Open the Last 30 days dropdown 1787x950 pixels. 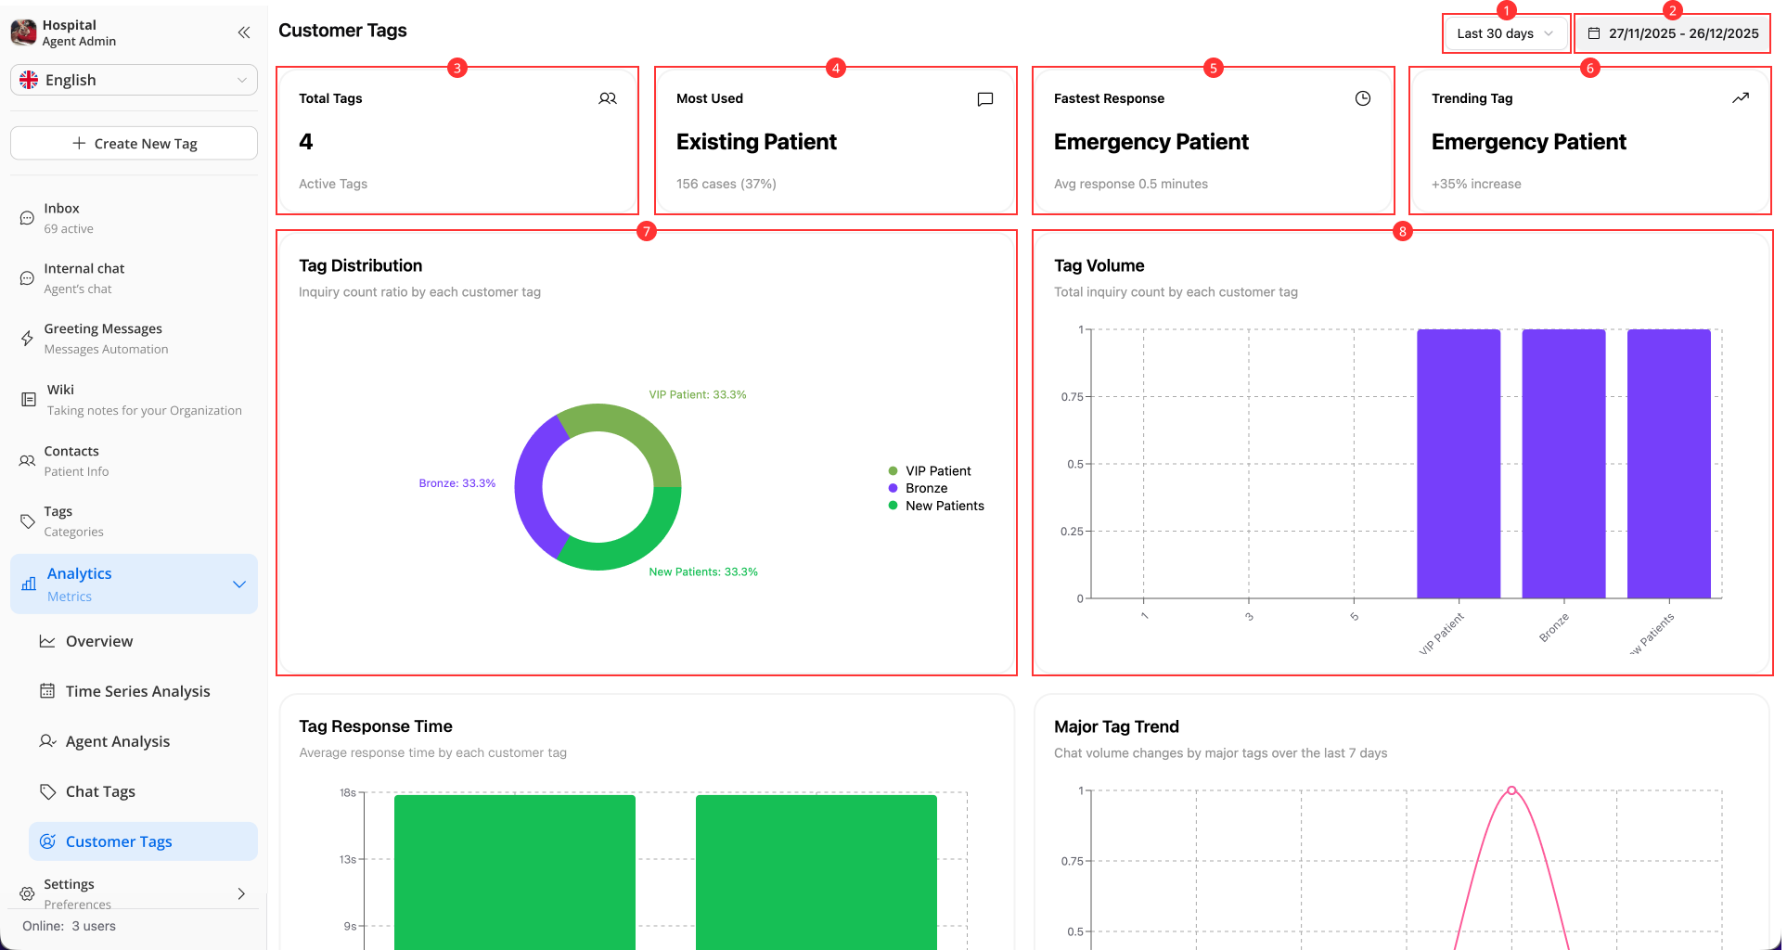point(1505,32)
